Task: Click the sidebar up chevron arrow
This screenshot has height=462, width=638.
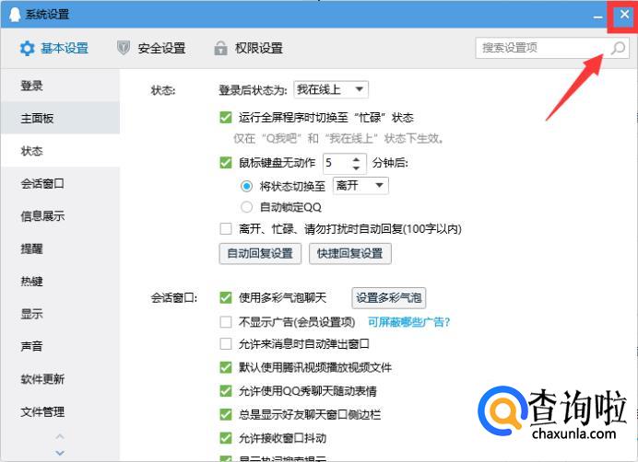Action: pos(60,436)
